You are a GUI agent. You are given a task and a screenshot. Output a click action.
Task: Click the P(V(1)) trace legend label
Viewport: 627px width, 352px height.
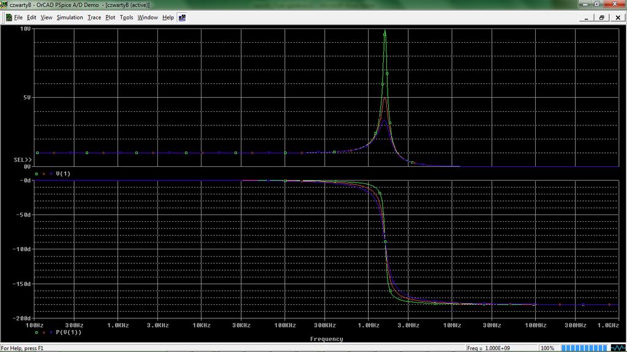(69, 332)
